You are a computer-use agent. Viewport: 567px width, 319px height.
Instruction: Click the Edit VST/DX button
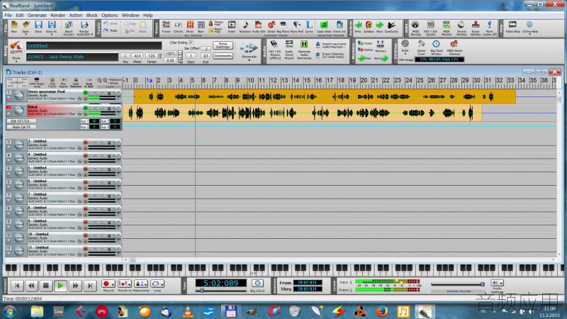pos(21,121)
